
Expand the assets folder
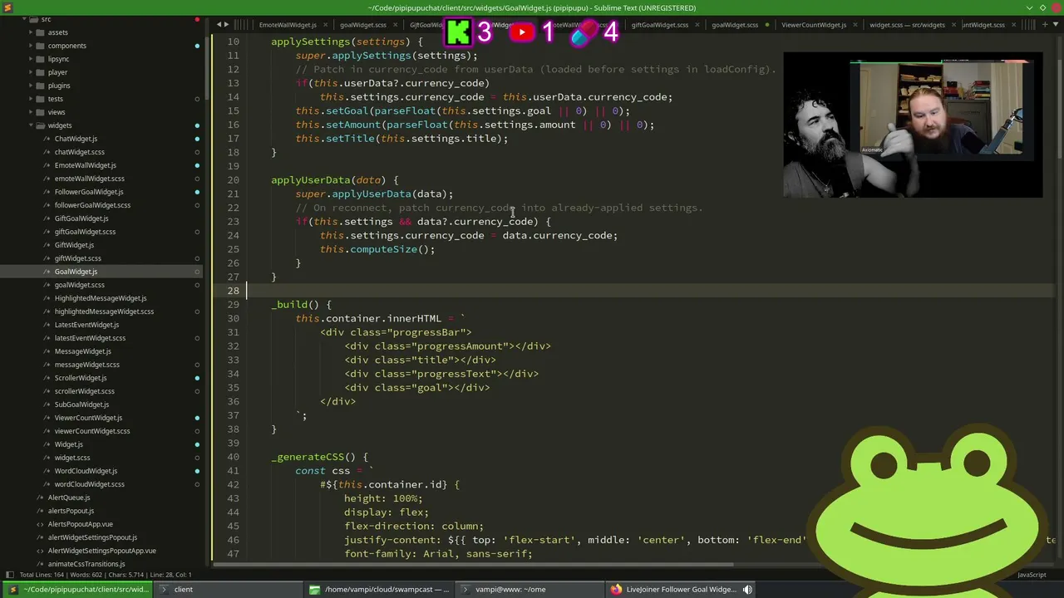tap(31, 32)
